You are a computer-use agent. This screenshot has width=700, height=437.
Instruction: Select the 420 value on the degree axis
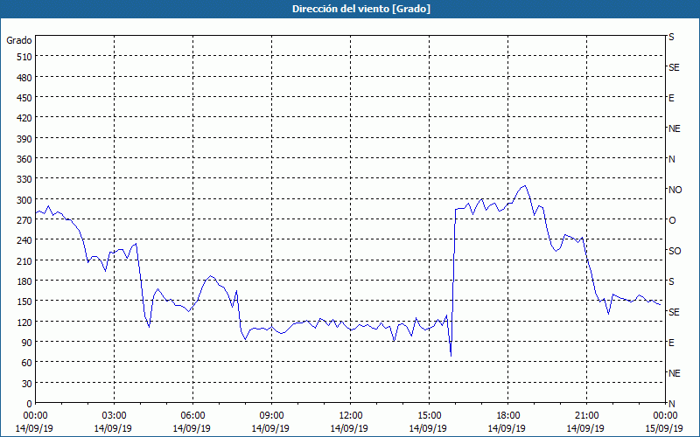[x=25, y=119]
